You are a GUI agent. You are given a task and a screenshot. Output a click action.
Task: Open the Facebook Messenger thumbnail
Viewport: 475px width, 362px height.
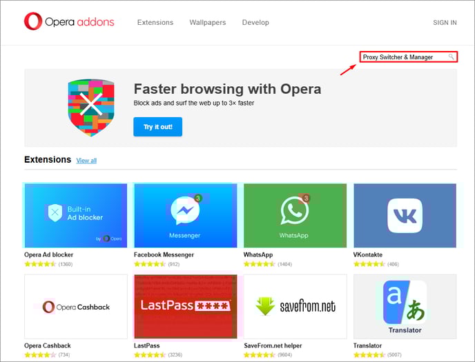186,216
